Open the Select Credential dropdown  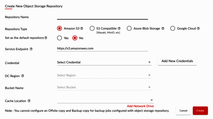pyautogui.click(x=104, y=62)
